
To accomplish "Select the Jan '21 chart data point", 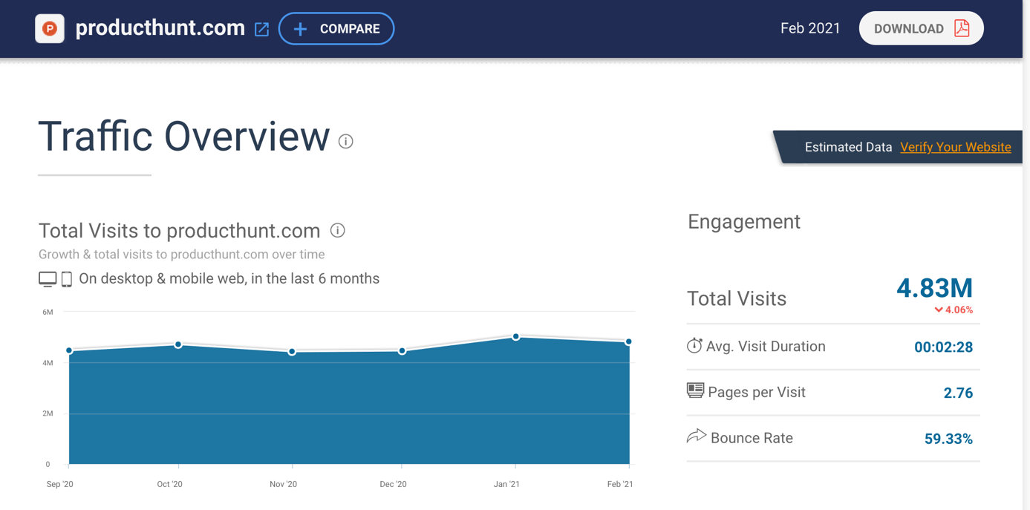I will [x=515, y=337].
